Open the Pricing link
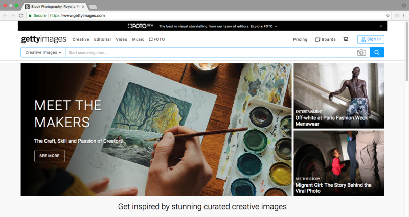The height and width of the screenshot is (217, 409). coord(300,39)
